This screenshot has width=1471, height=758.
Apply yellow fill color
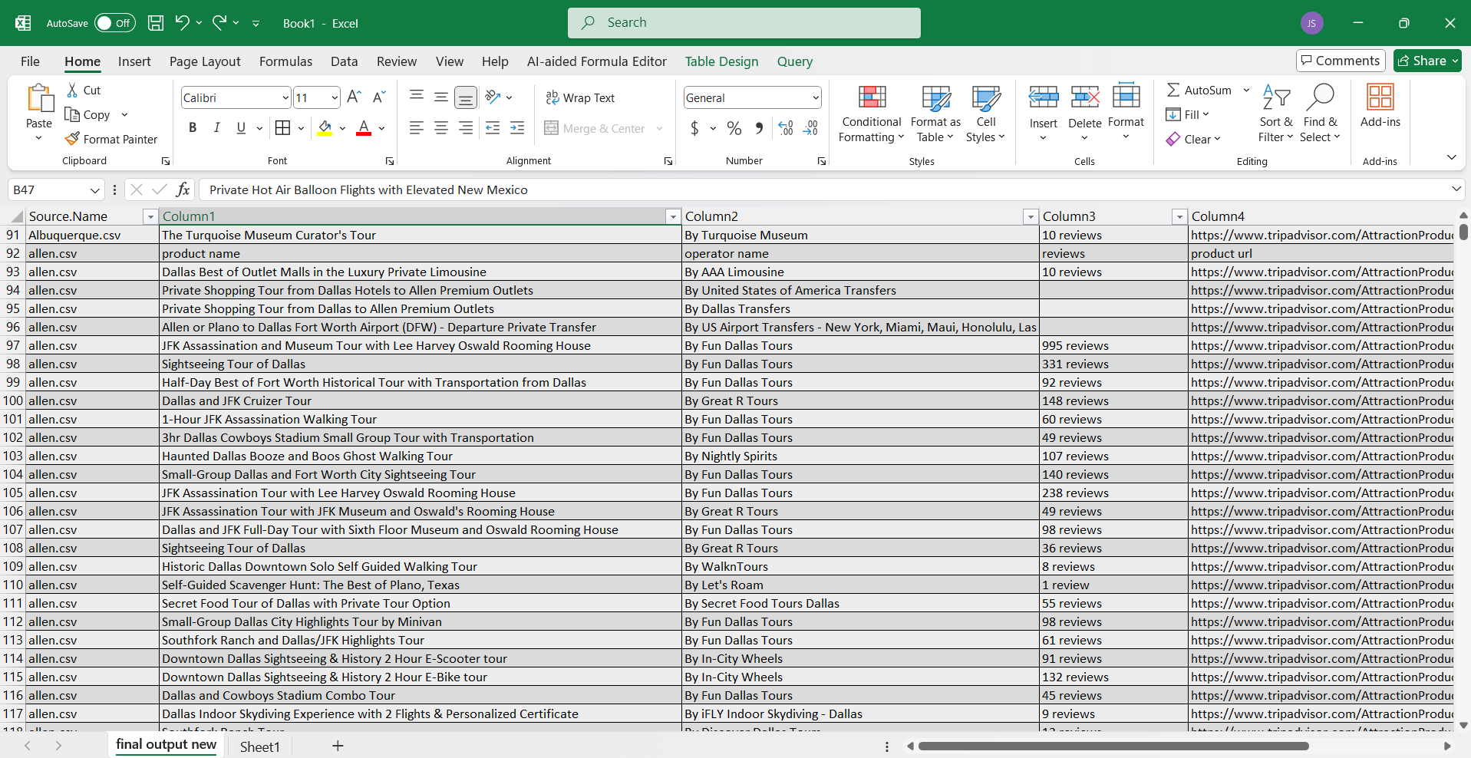coord(325,128)
